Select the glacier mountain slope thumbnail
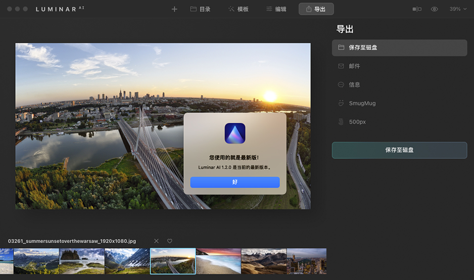Screen dimensions: 474x280 [127, 261]
